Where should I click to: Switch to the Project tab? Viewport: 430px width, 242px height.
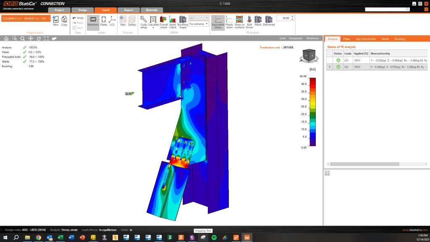click(x=59, y=10)
